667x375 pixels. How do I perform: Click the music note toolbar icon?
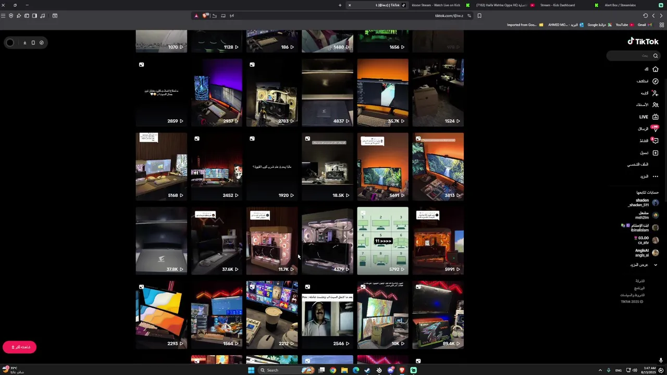click(x=42, y=16)
